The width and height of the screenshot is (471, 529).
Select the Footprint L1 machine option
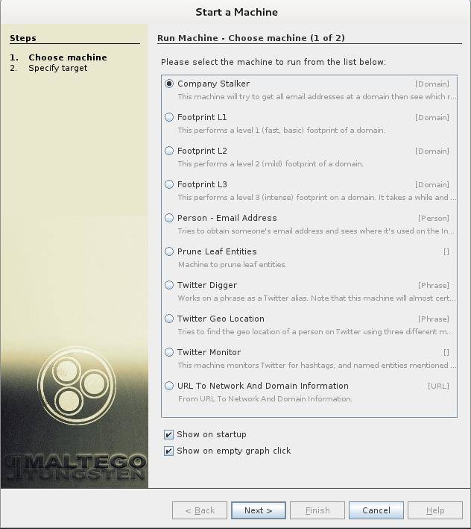tap(169, 117)
